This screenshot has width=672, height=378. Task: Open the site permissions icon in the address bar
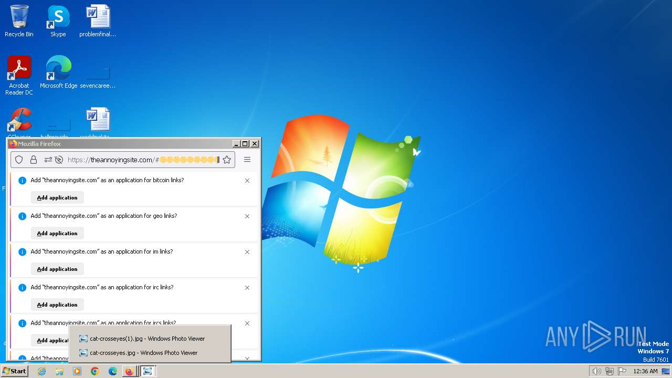tap(48, 160)
